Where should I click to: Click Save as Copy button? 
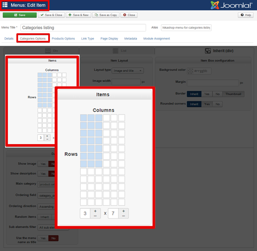pos(106,15)
